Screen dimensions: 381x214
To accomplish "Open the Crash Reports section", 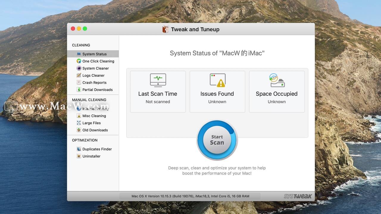I will (x=93, y=83).
